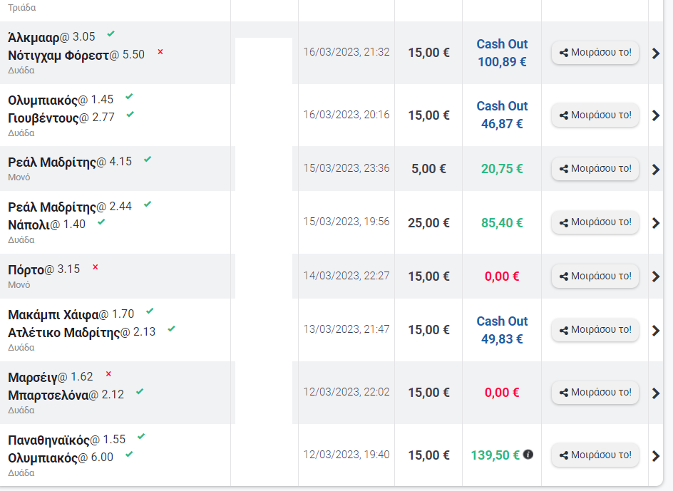
Task: Share the Ρεάλ Μαδρίτης 4.15 single bet
Action: (x=595, y=169)
